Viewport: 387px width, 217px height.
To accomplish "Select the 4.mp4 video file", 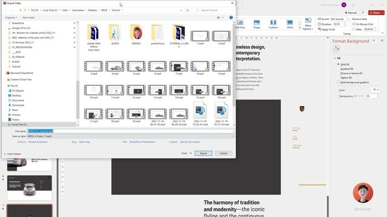I will (115, 68).
